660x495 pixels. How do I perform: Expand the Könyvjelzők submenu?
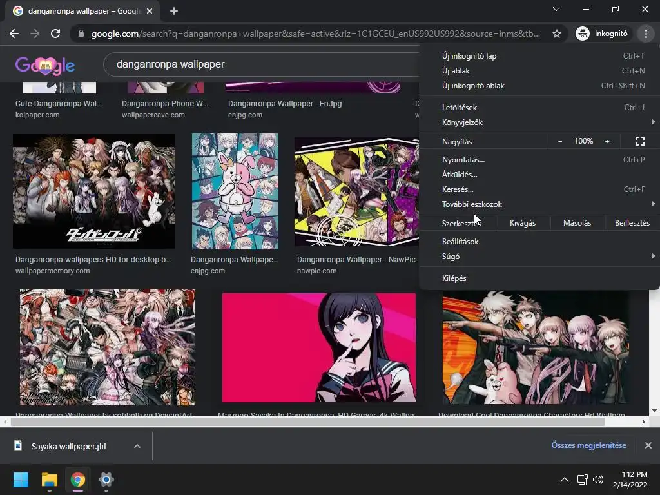point(539,122)
